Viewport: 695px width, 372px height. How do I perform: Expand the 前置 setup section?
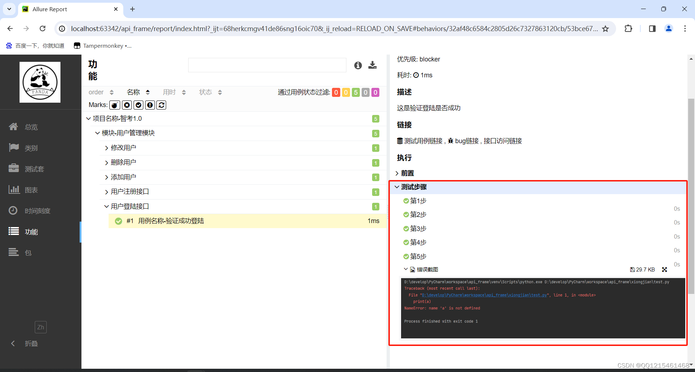(405, 173)
